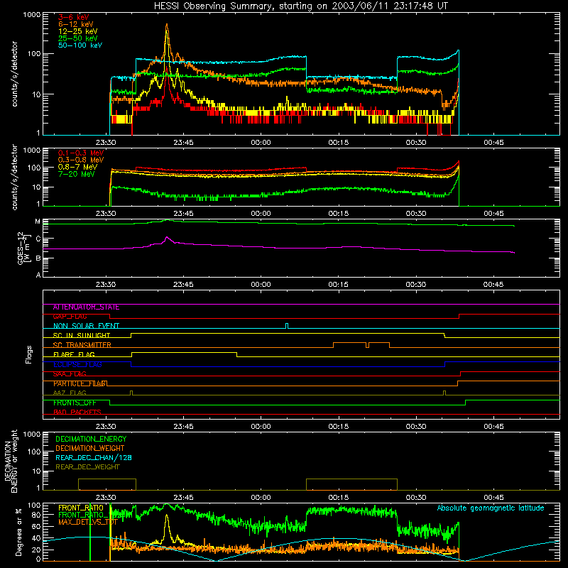Click the NON_SOLAR_EVENT pulse after 00:00
This screenshot has width=568, height=568.
coord(287,326)
